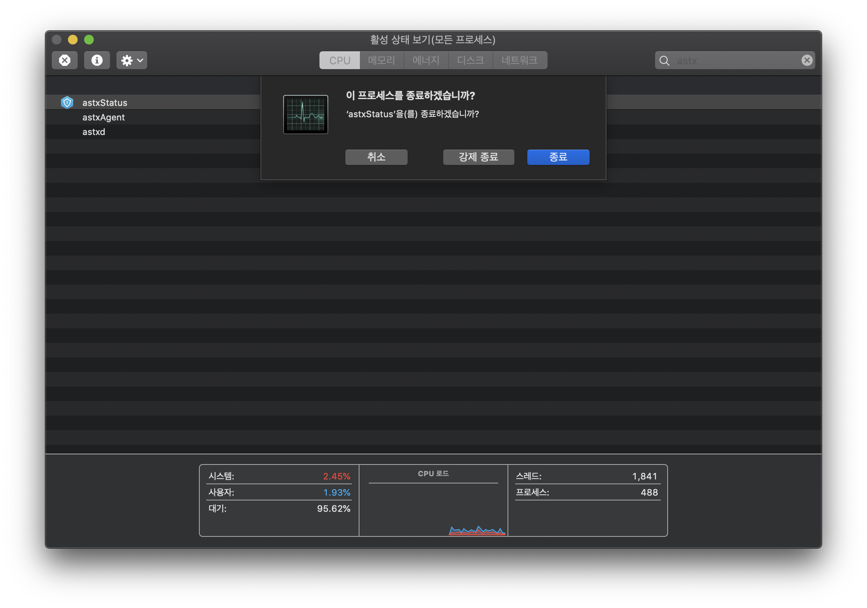Select the astxAgent process row
867x608 pixels.
(104, 117)
